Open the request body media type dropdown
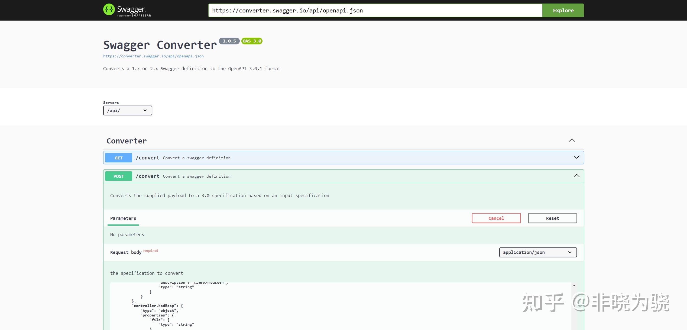Viewport: 687px width, 330px height. (538, 252)
